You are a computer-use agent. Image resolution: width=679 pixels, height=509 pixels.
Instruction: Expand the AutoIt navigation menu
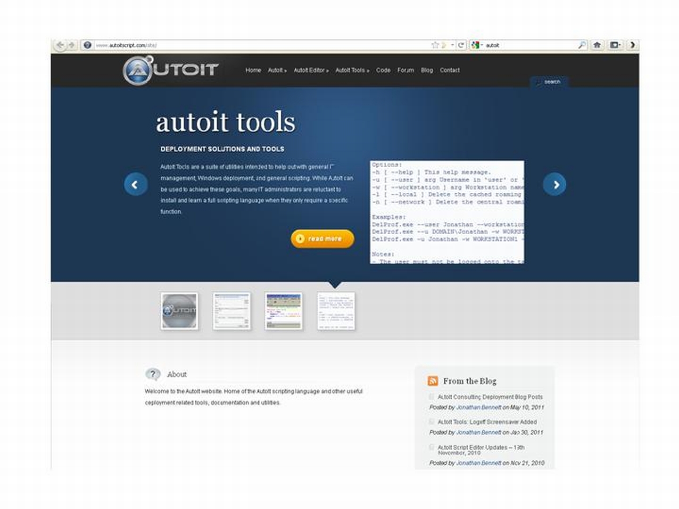(277, 70)
